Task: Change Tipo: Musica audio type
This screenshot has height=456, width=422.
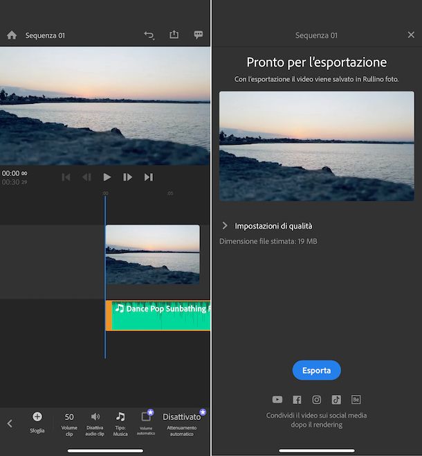Action: tap(120, 425)
